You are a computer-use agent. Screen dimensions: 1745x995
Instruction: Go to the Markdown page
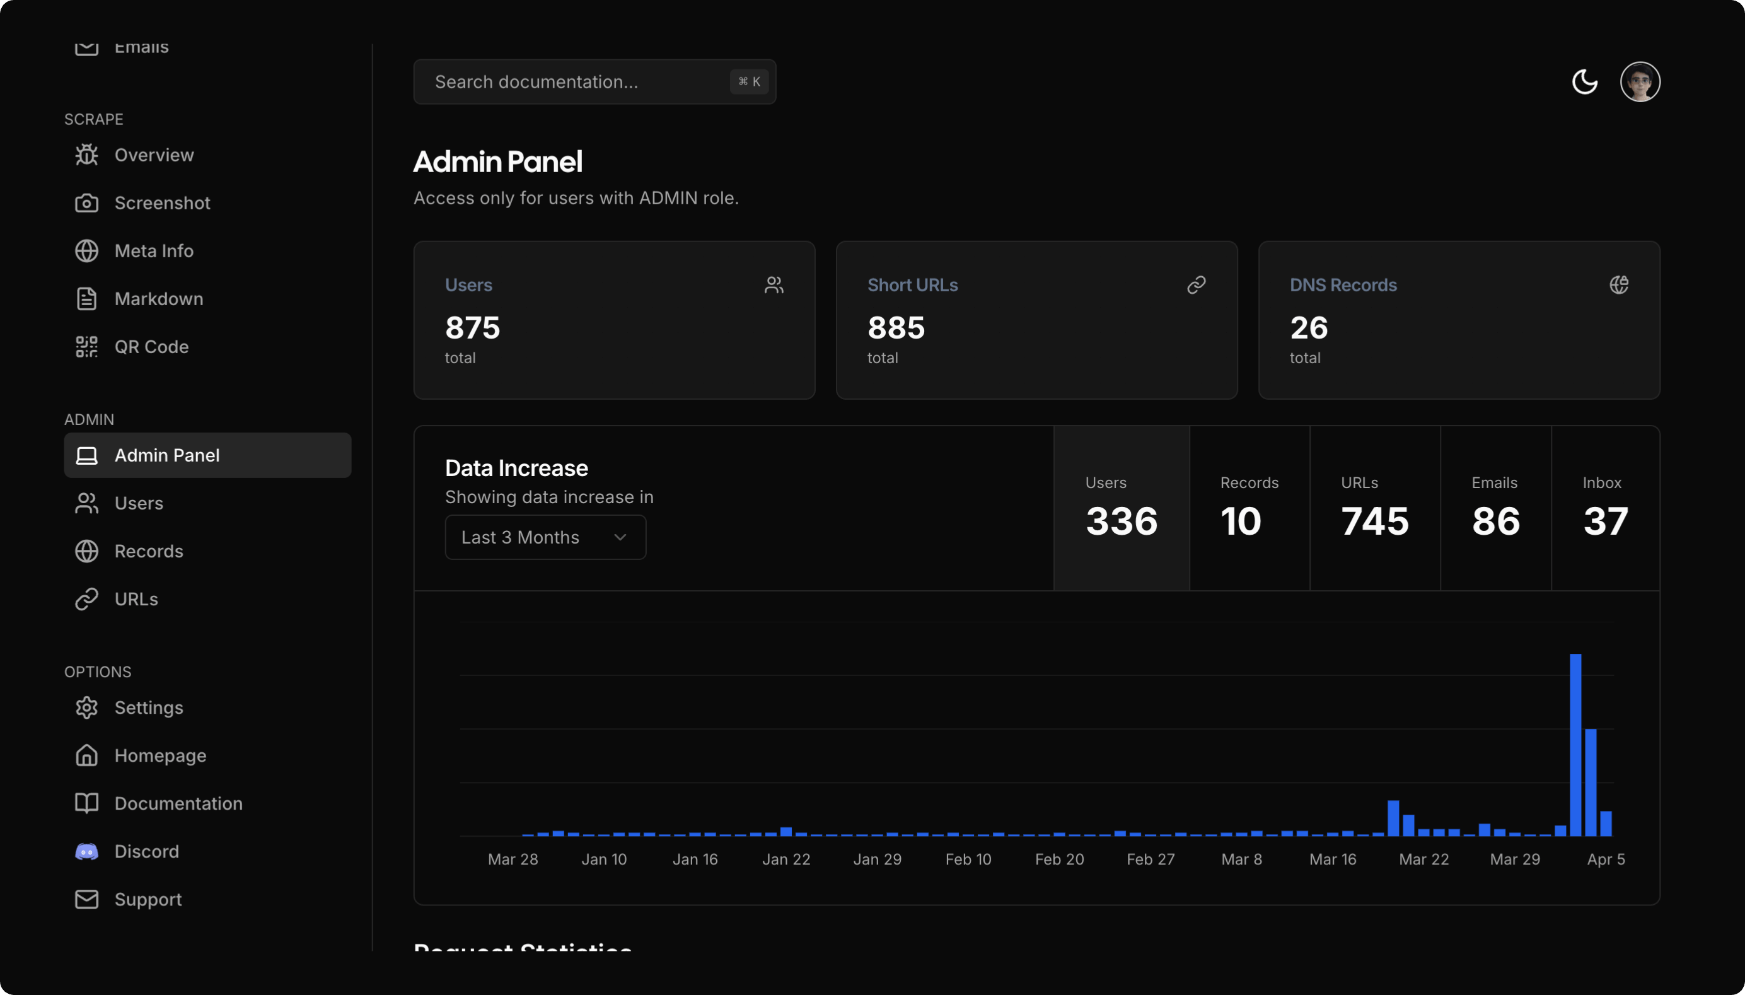point(158,300)
